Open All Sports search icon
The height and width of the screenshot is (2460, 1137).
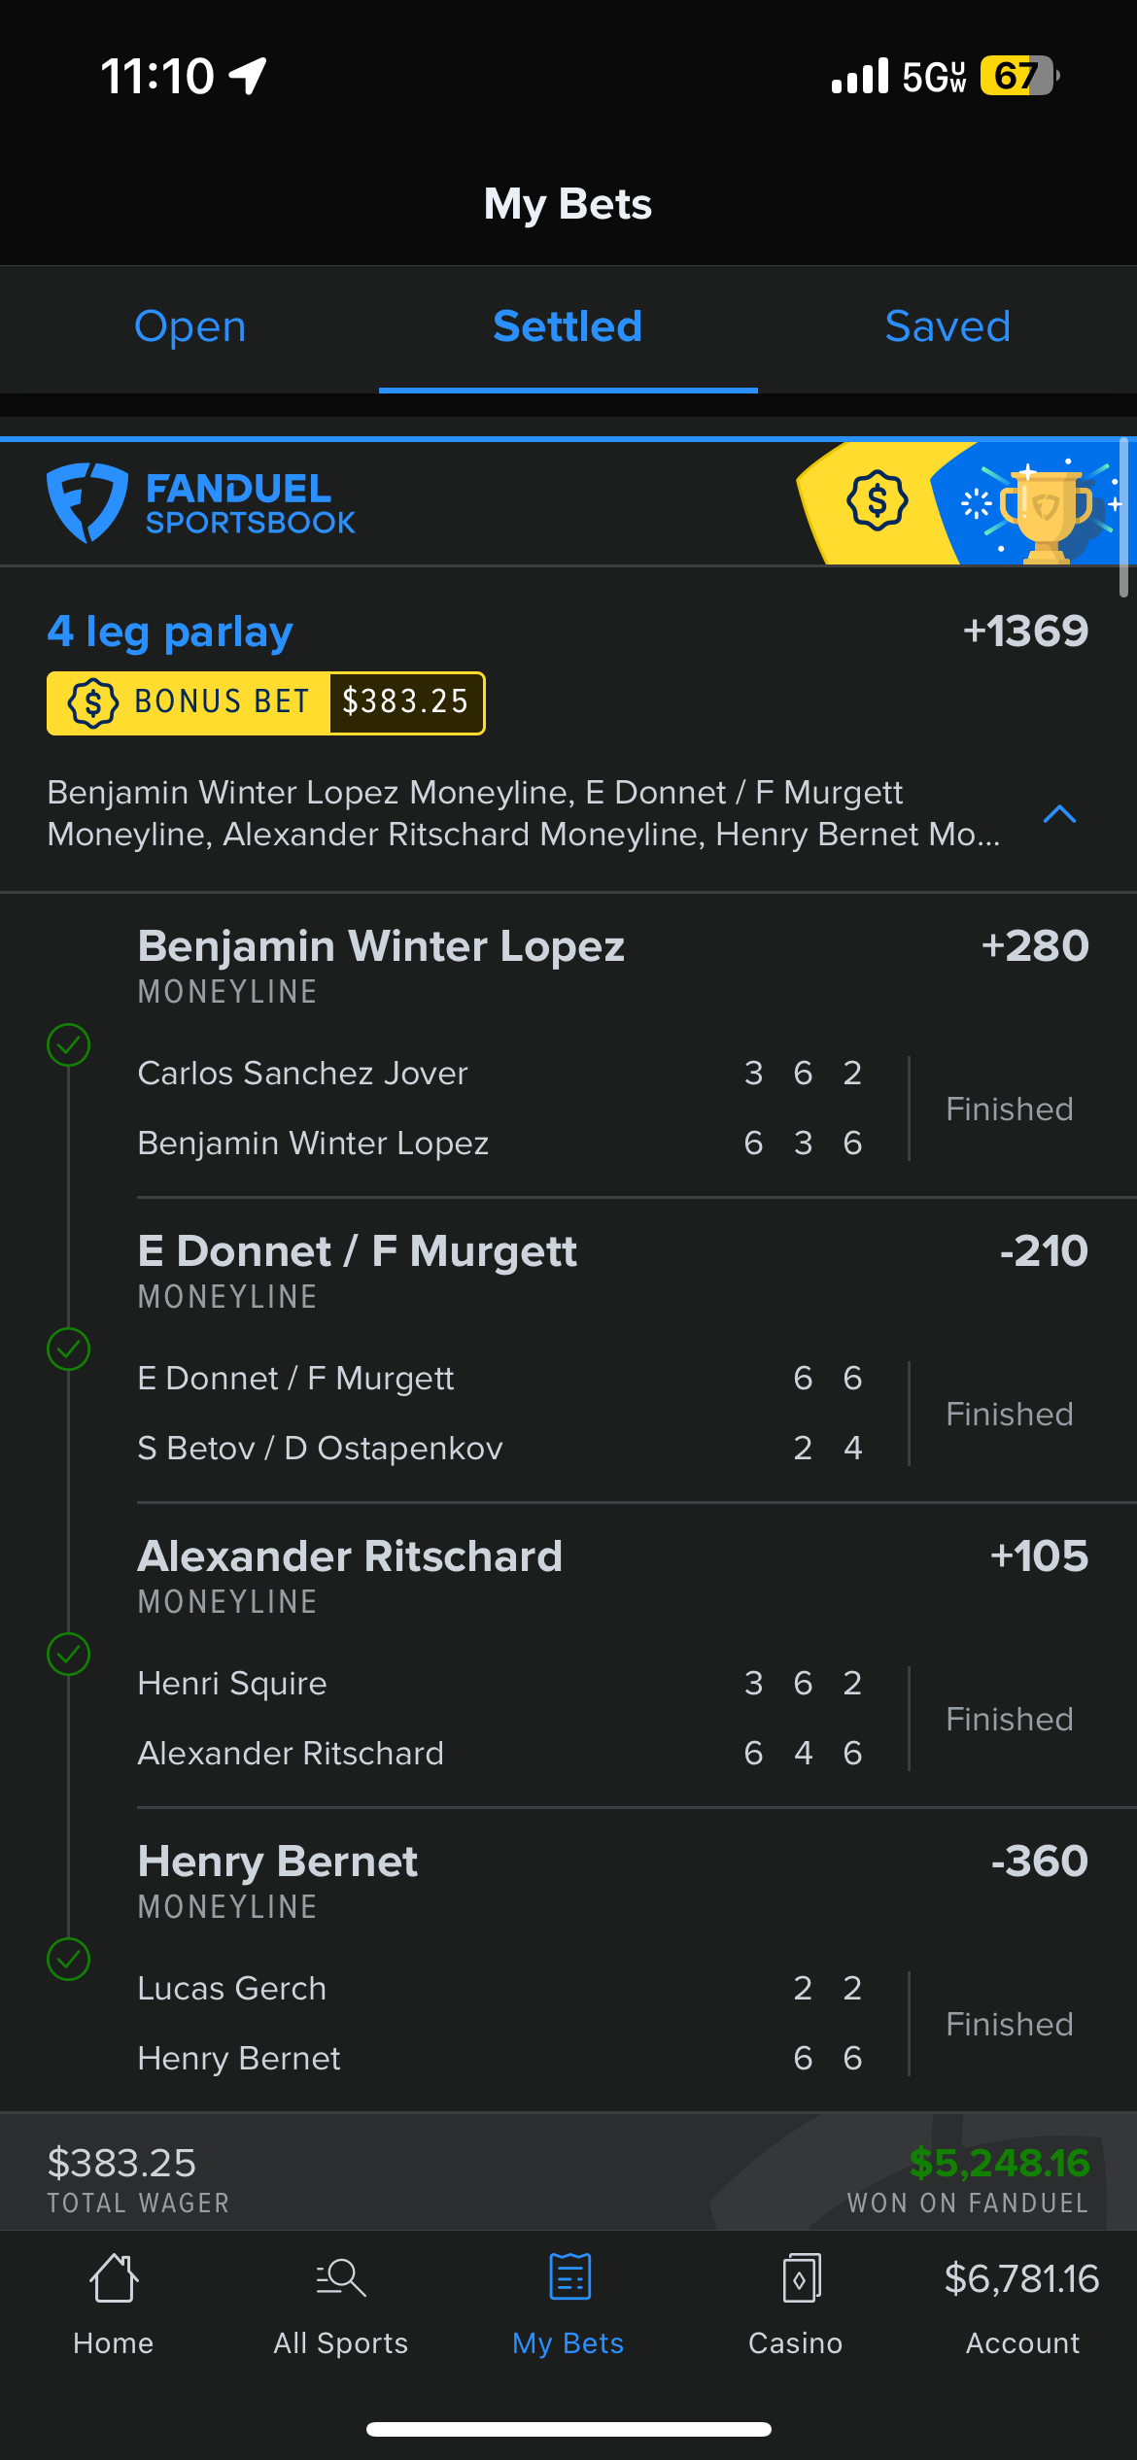(x=341, y=2277)
